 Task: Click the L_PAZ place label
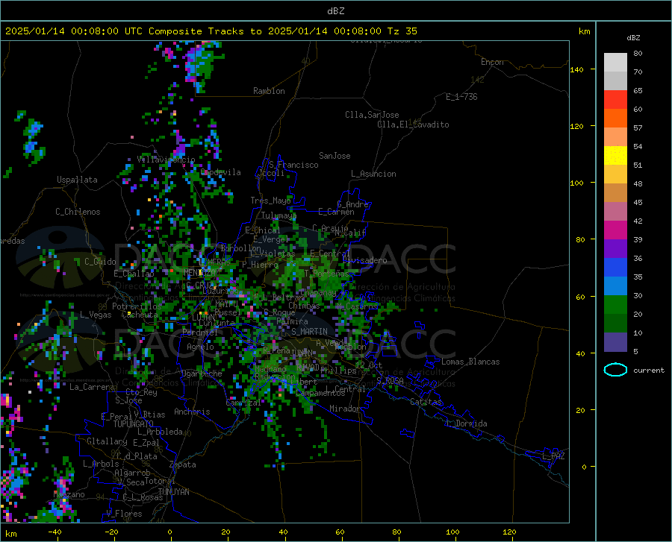[x=553, y=456]
